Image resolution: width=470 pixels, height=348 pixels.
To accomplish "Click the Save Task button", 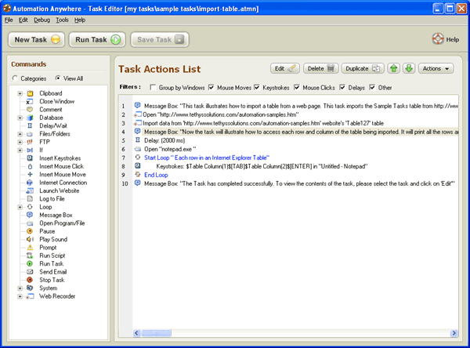I will coord(160,40).
